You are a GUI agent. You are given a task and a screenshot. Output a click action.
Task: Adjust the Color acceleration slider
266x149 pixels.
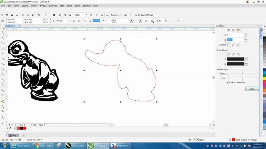tap(243, 78)
